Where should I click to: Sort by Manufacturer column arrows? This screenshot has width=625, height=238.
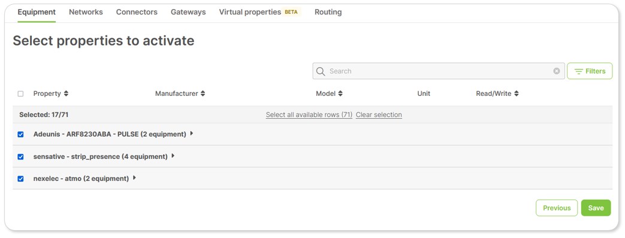(x=203, y=94)
